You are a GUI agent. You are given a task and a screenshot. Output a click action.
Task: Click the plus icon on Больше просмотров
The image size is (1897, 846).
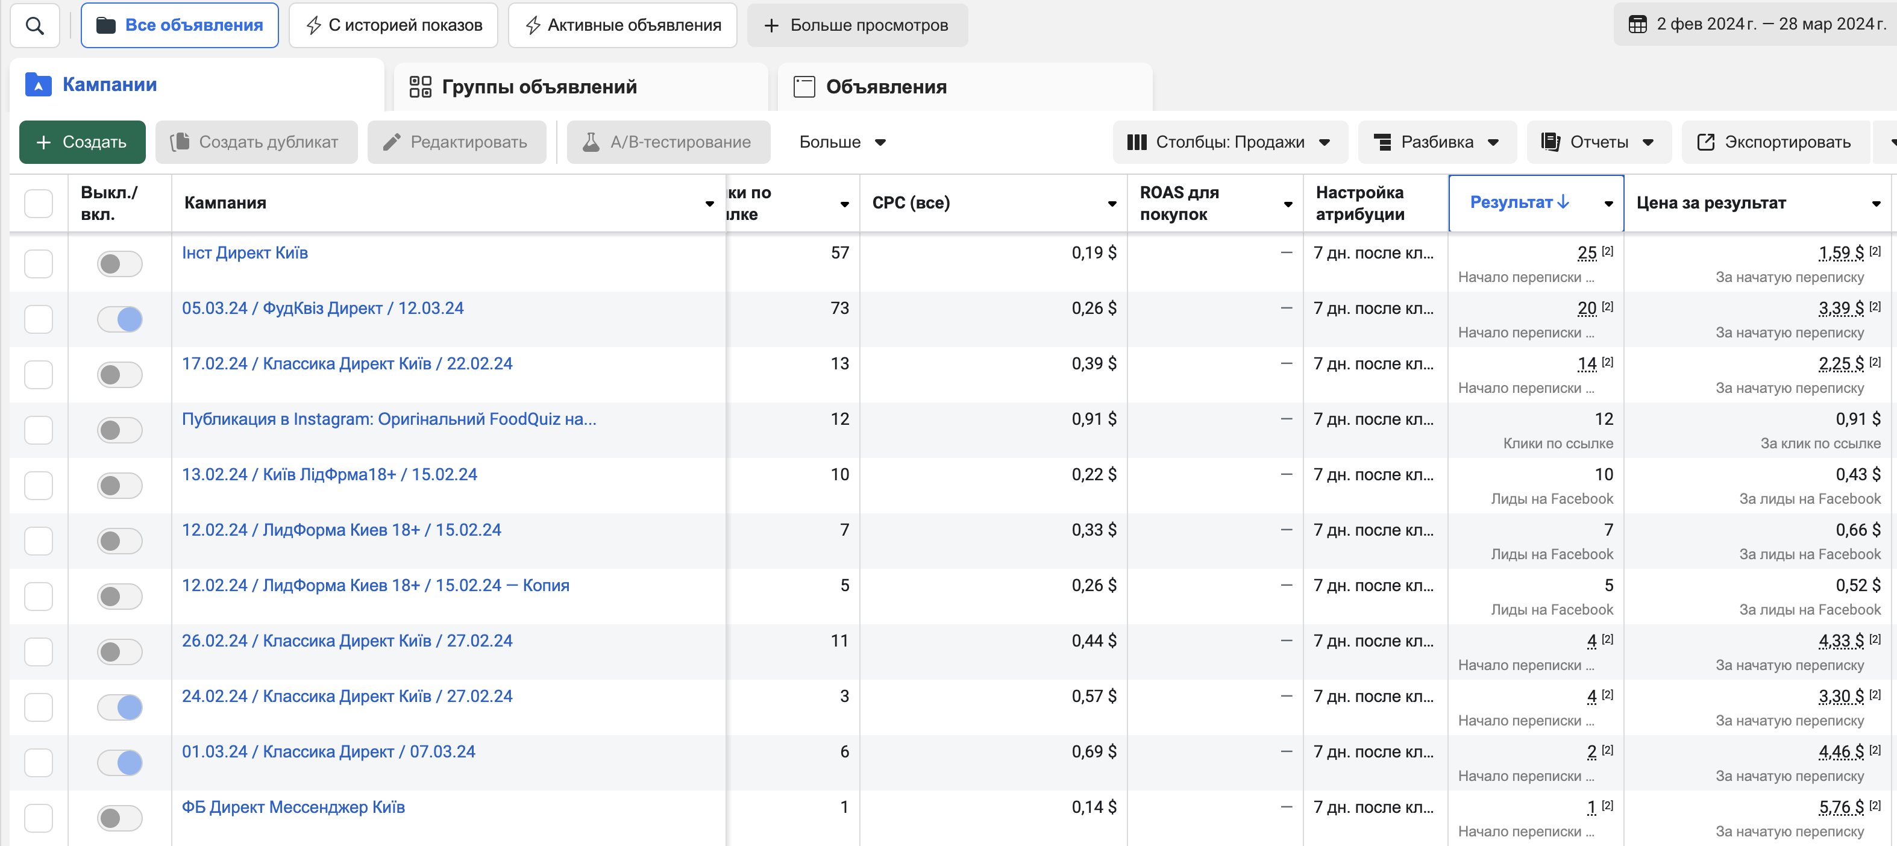771,26
